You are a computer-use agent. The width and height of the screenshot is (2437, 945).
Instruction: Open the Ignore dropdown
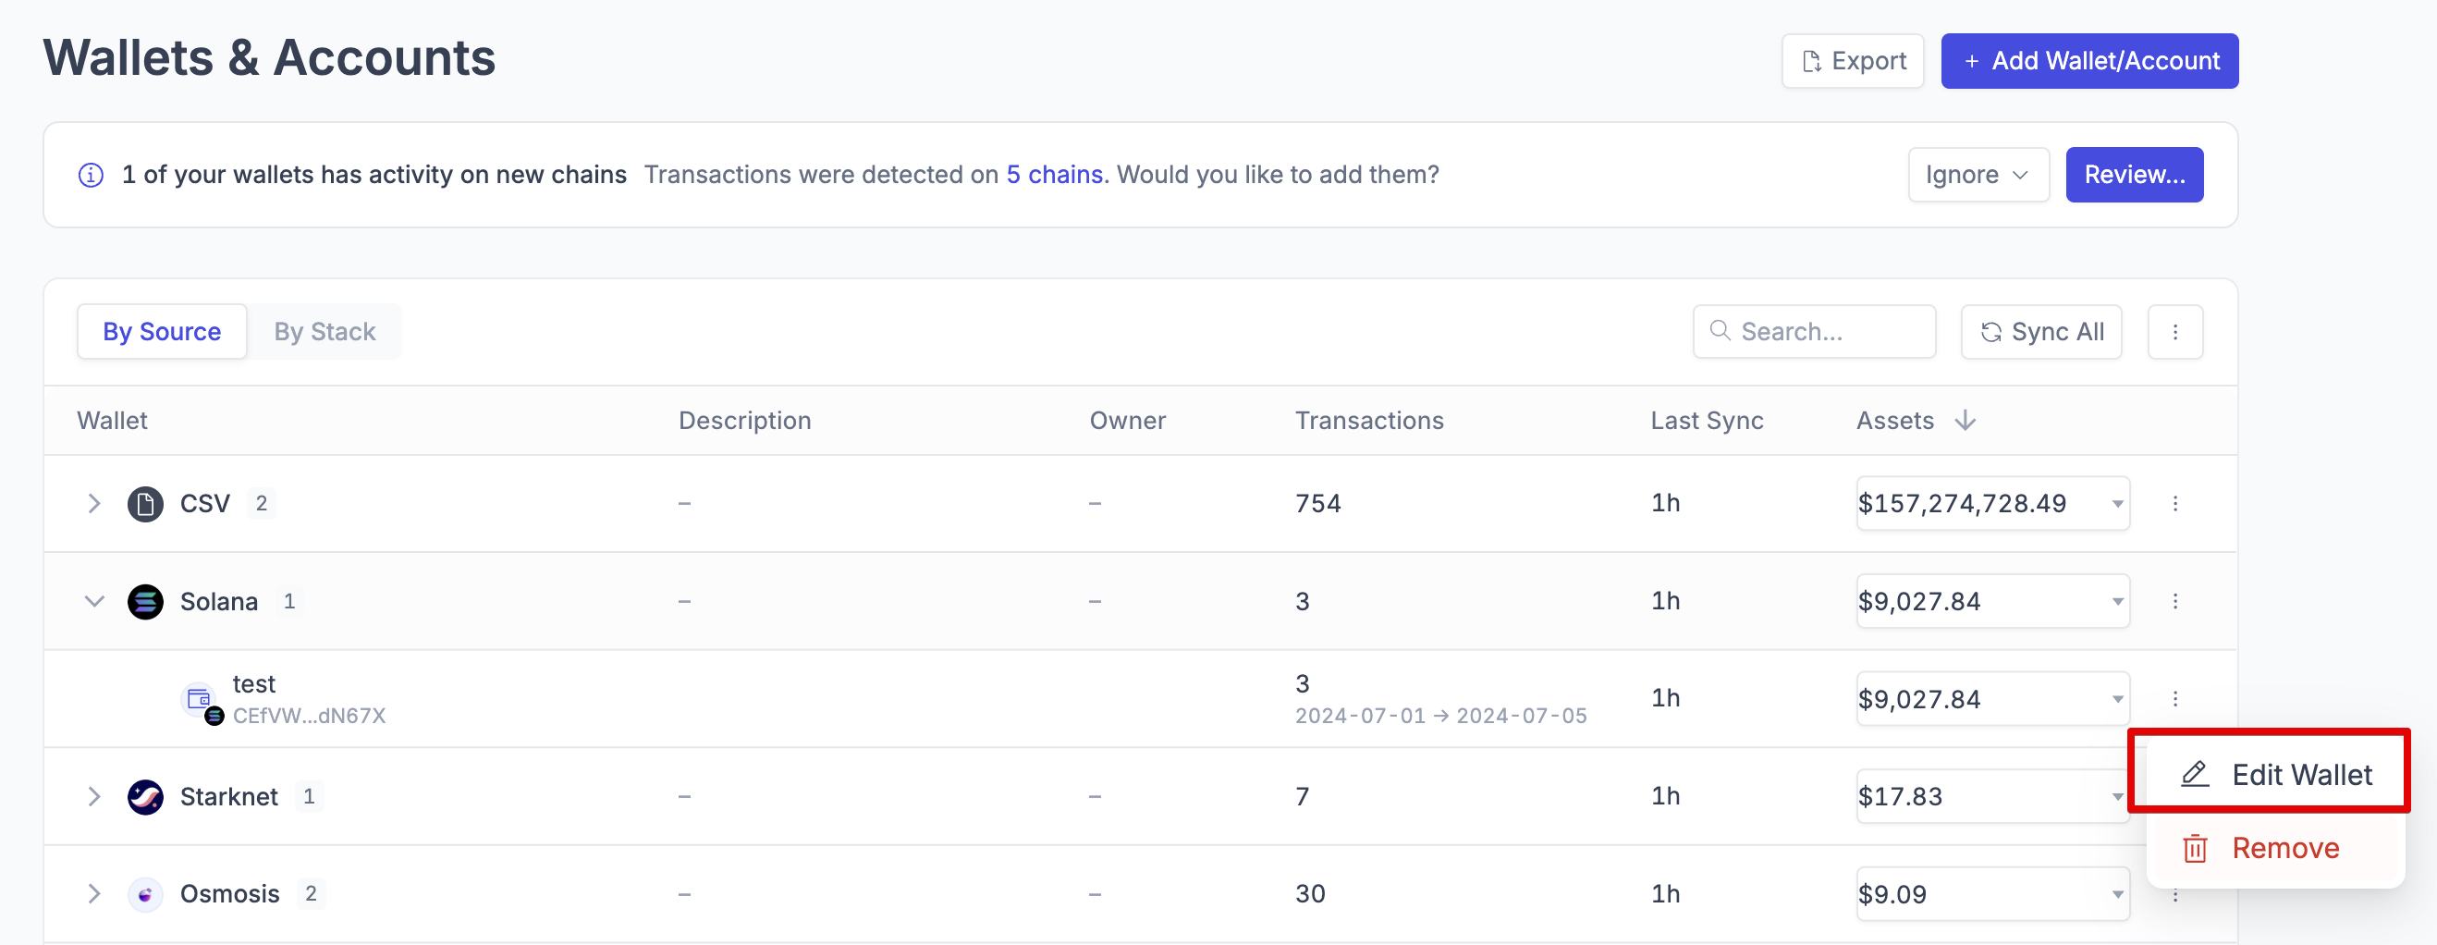[1978, 175]
